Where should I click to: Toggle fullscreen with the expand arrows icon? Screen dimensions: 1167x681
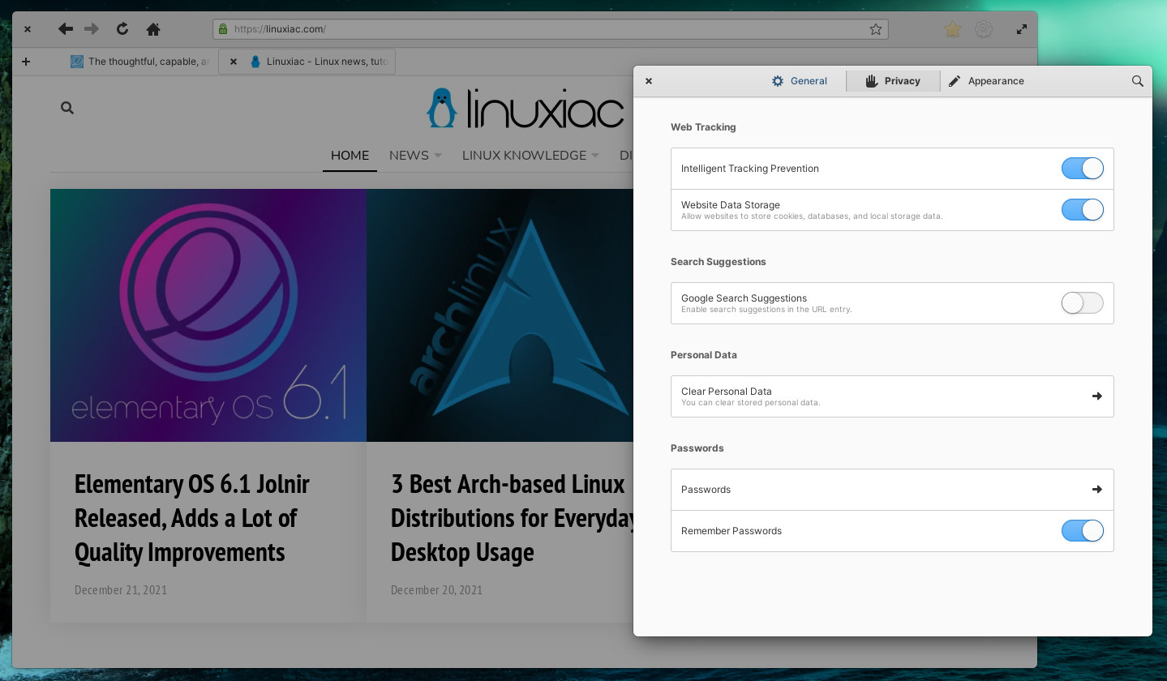(x=1022, y=29)
